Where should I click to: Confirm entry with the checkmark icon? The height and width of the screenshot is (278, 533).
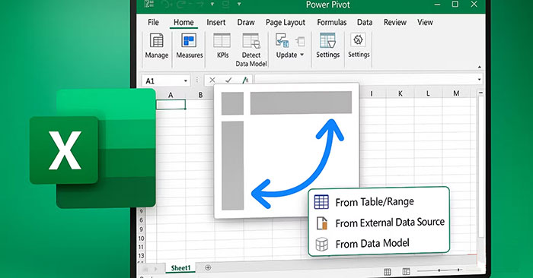tap(228, 81)
